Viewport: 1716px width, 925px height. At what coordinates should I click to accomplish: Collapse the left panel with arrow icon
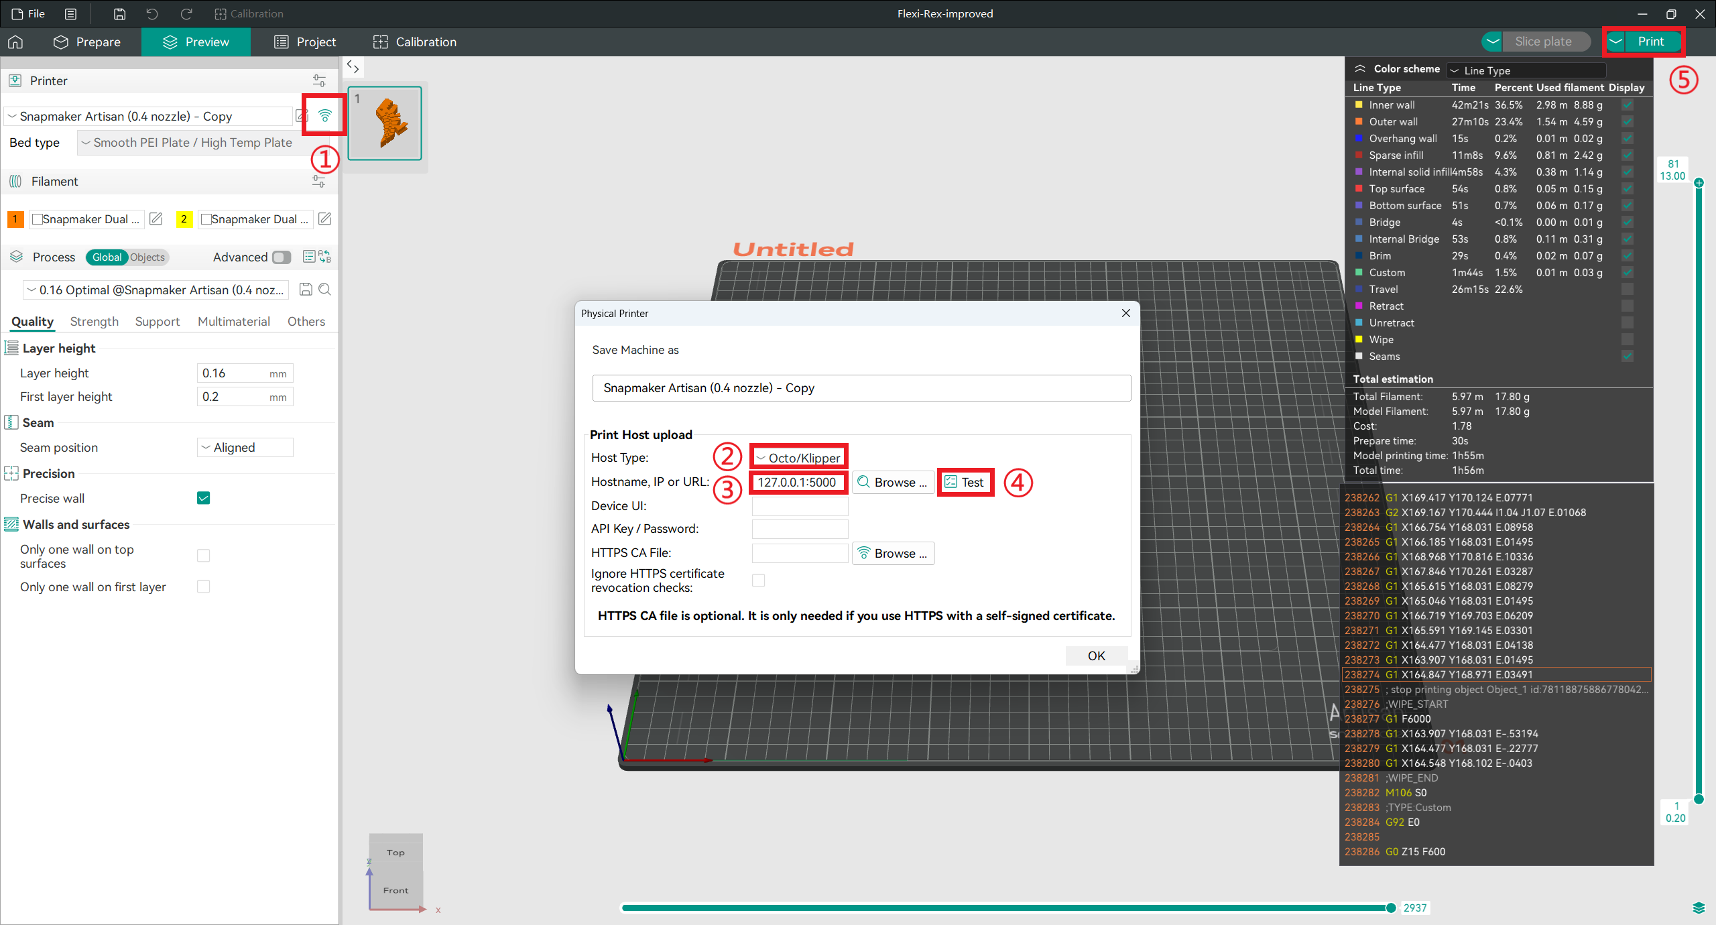(353, 66)
